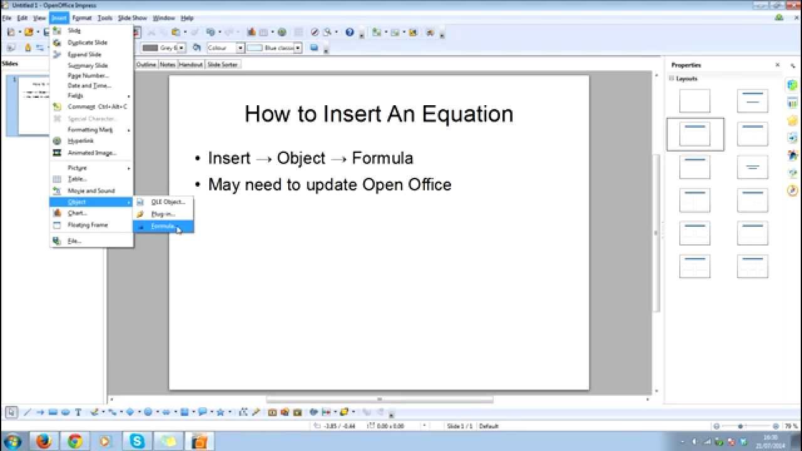The width and height of the screenshot is (802, 451).
Task: Expand the Stars shapes dropdown arrow
Action: click(229, 412)
